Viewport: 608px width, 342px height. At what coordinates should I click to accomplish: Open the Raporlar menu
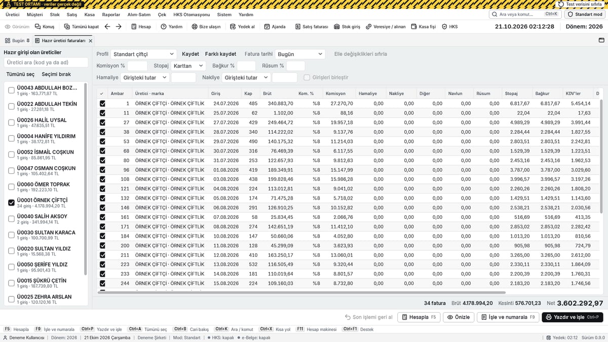tap(111, 14)
